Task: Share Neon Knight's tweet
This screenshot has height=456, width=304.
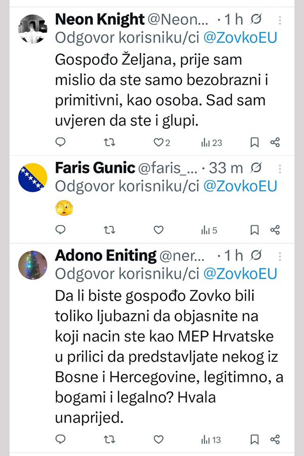Action: 275,143
